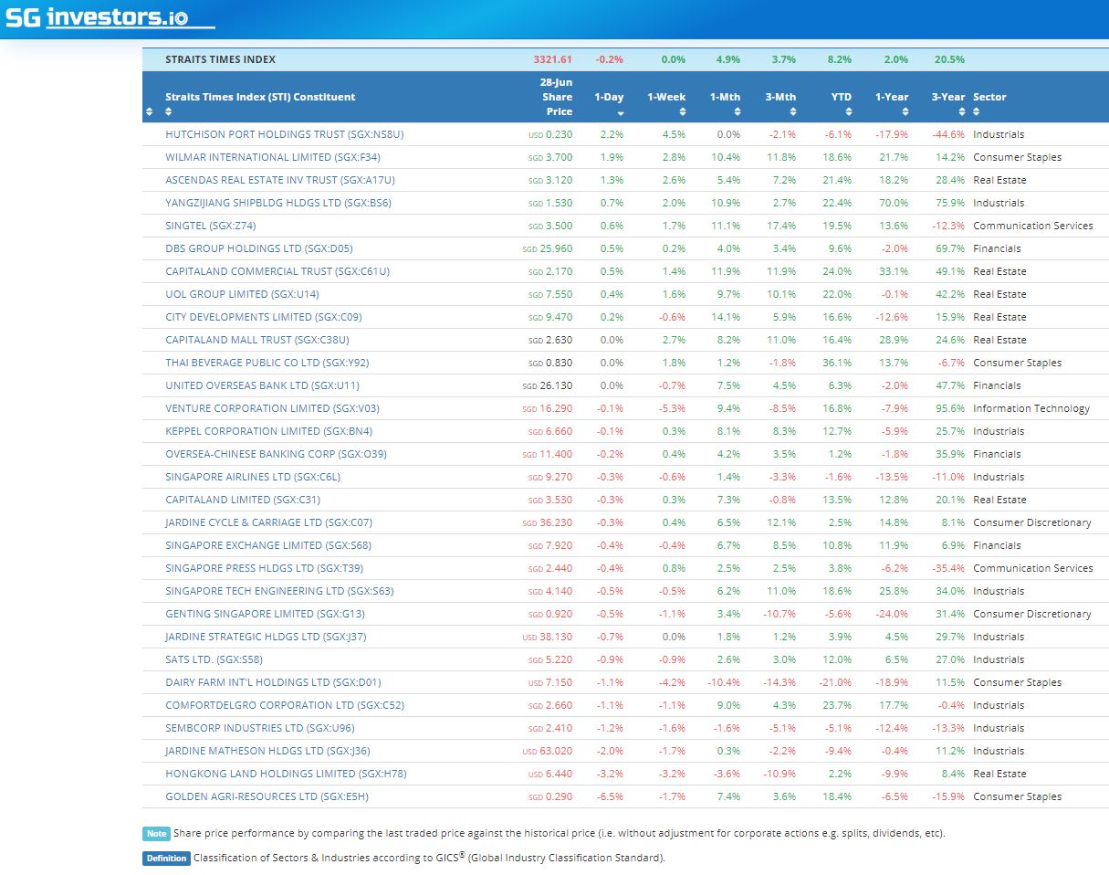This screenshot has height=875, width=1109.
Task: Open Keppel Corporation Limited link
Action: (x=268, y=431)
